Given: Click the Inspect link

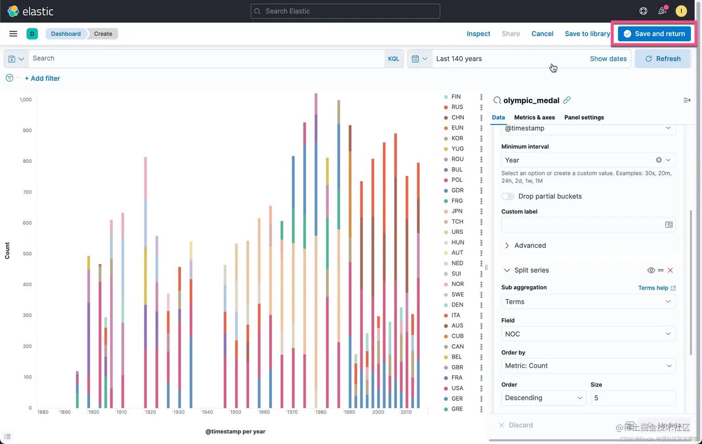Looking at the screenshot, I should click(x=478, y=33).
